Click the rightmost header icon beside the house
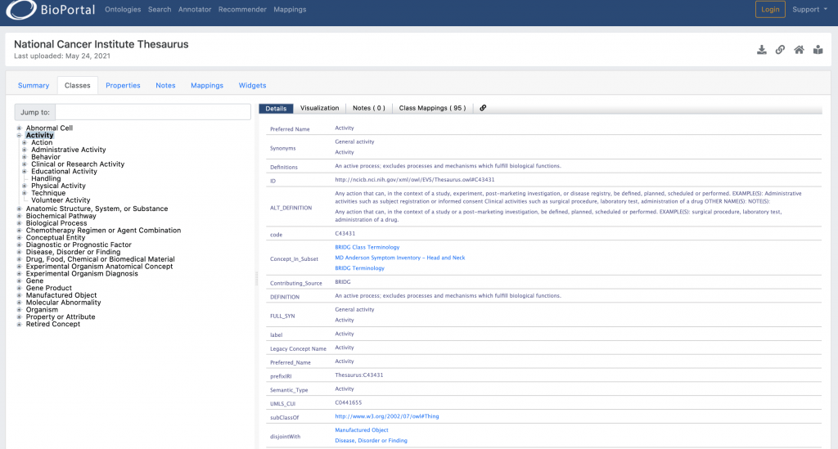Viewport: 838px width, 449px height. click(818, 50)
